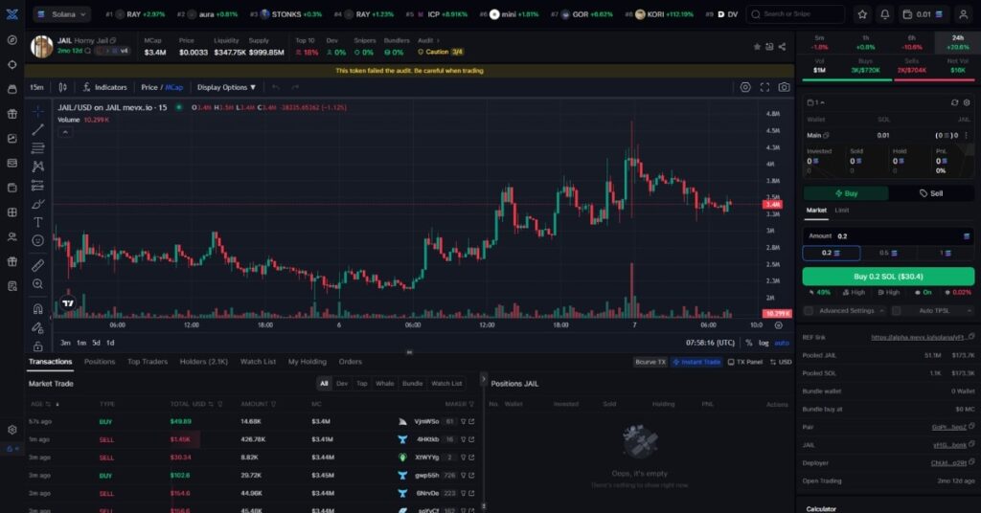
Task: Filter by maker 4HKtkb
Action: click(x=464, y=439)
